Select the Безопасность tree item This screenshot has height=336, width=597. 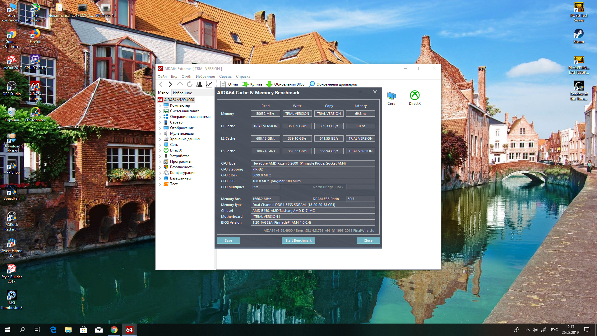point(182,167)
